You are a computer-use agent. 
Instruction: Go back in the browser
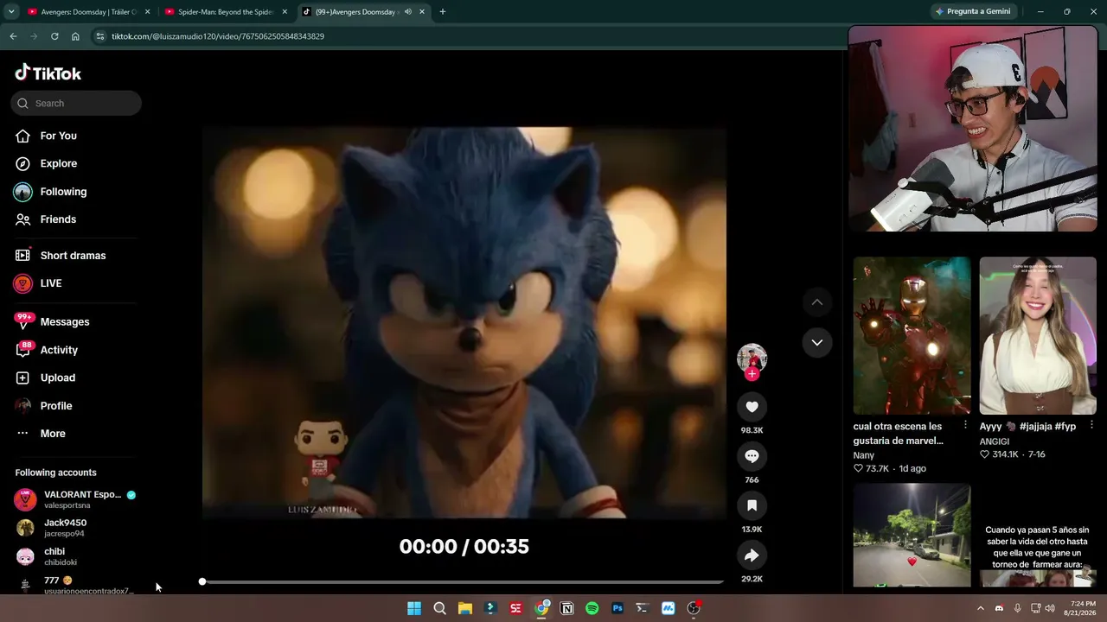tap(13, 36)
